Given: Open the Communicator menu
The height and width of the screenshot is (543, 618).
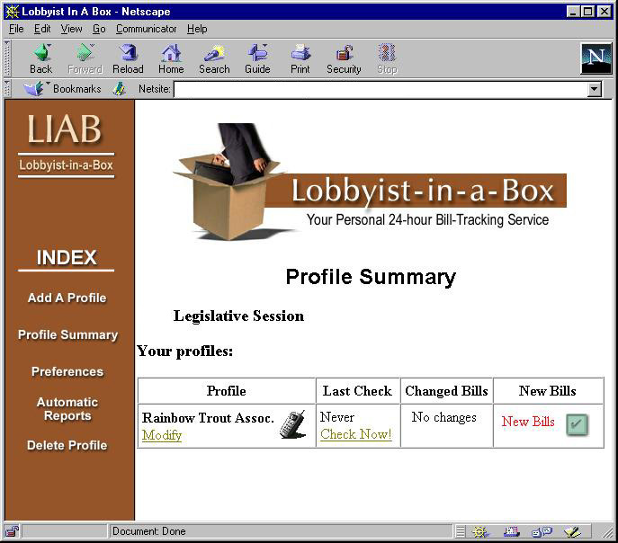Looking at the screenshot, I should coord(147,29).
